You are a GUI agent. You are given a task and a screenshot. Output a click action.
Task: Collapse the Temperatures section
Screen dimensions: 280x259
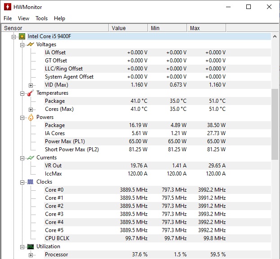pos(22,93)
